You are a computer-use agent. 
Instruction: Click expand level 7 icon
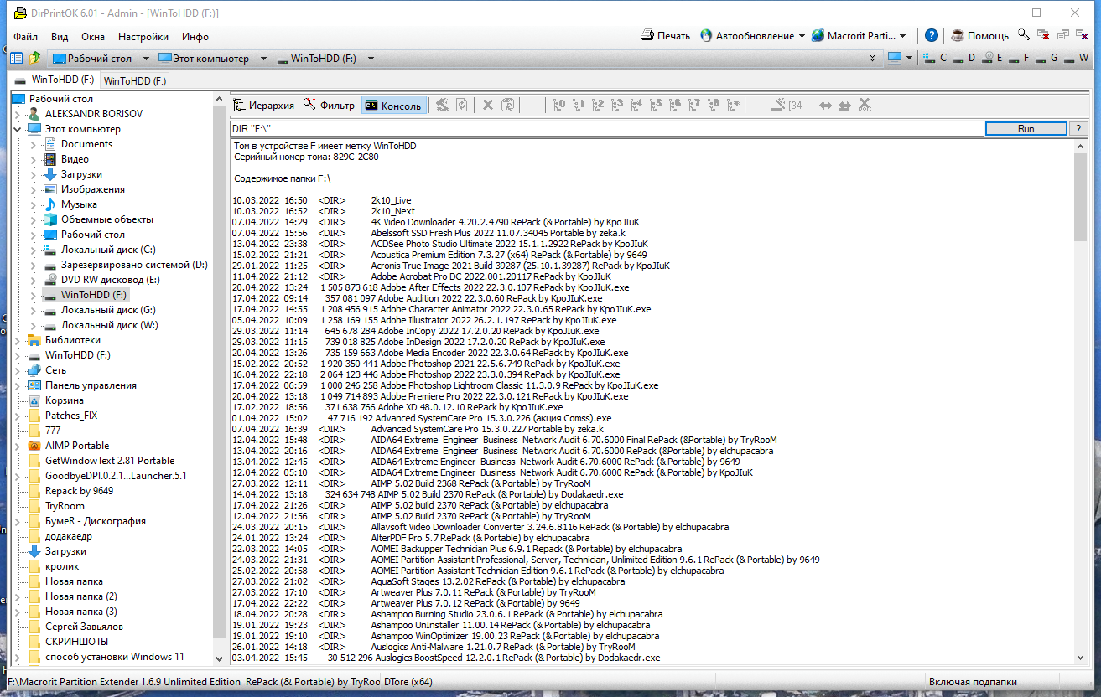[x=694, y=106]
